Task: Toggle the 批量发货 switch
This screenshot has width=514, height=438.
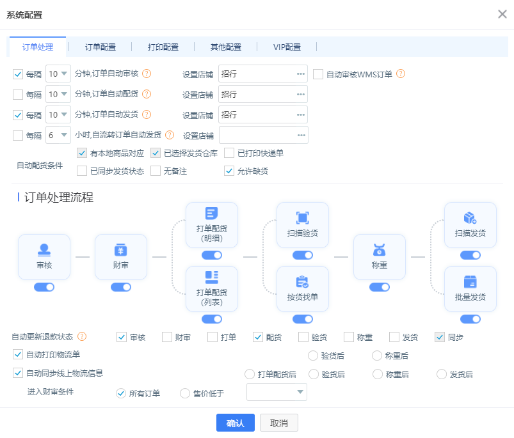Action: 470,319
